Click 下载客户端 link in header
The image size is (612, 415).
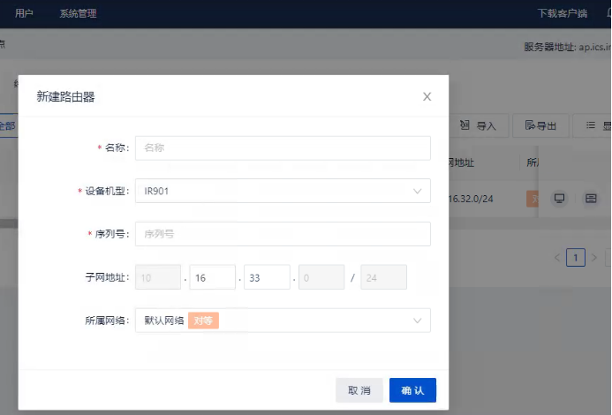coord(563,13)
